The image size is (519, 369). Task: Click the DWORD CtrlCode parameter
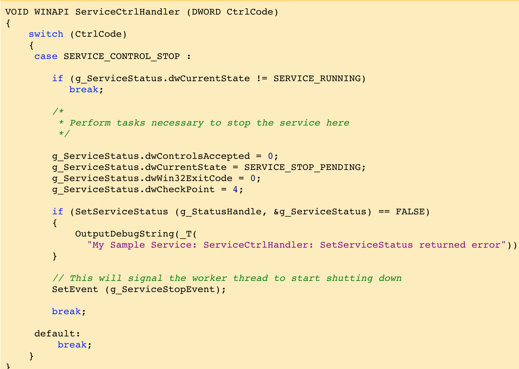pyautogui.click(x=232, y=12)
